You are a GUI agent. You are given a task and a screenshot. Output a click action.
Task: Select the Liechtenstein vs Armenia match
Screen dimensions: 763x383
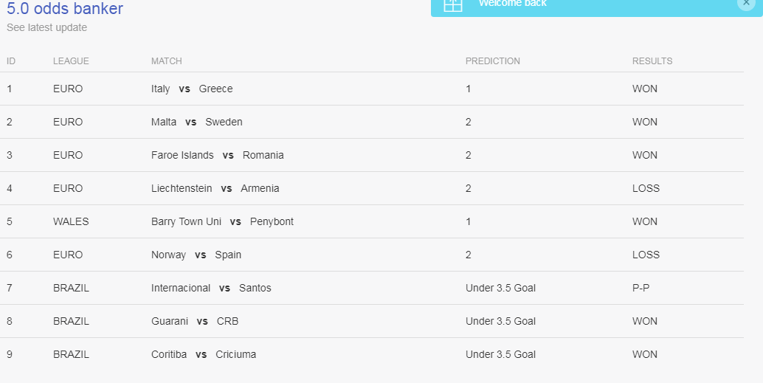tap(215, 188)
